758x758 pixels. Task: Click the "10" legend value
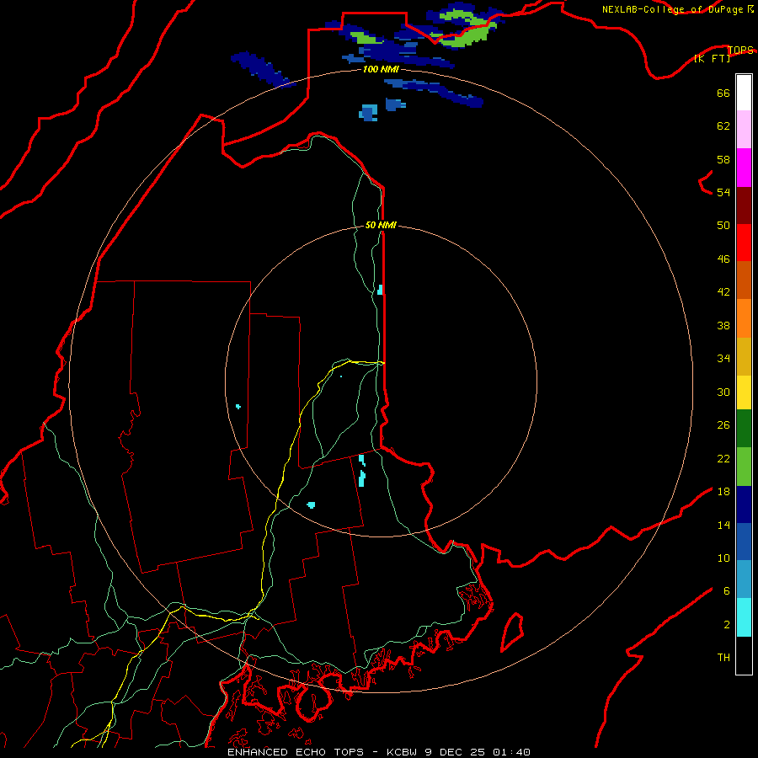tap(723, 558)
